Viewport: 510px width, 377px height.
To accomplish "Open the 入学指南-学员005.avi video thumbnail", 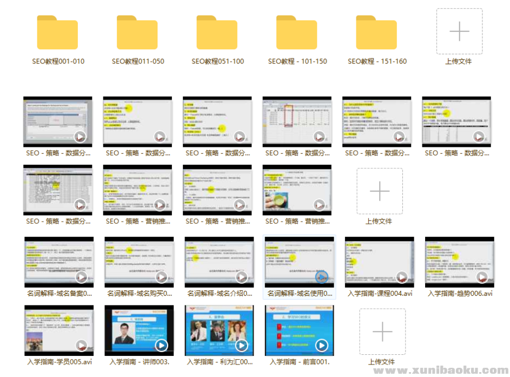I will pyautogui.click(x=59, y=330).
